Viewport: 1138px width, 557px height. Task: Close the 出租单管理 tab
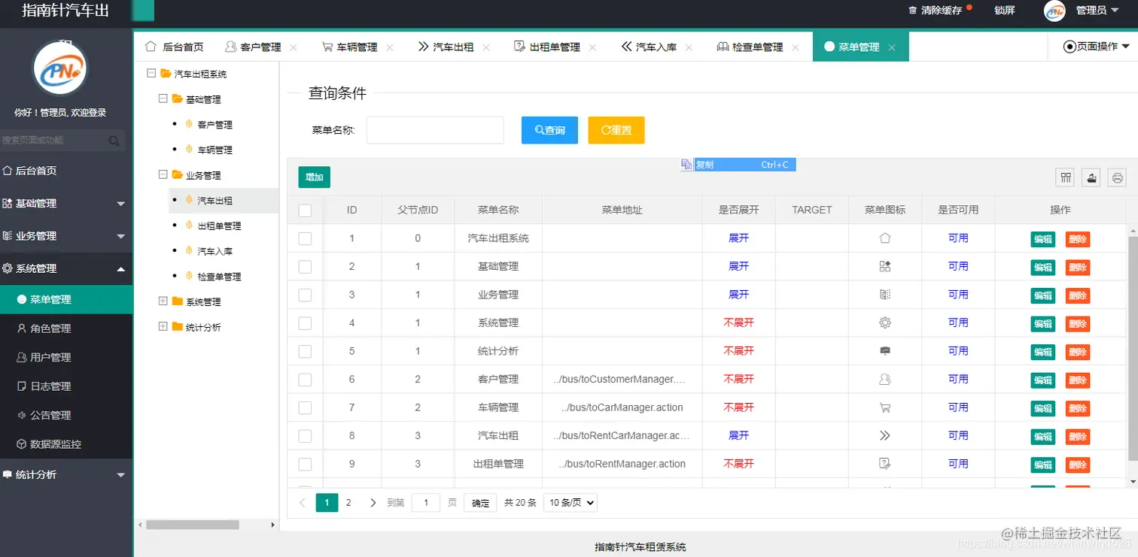pos(592,47)
